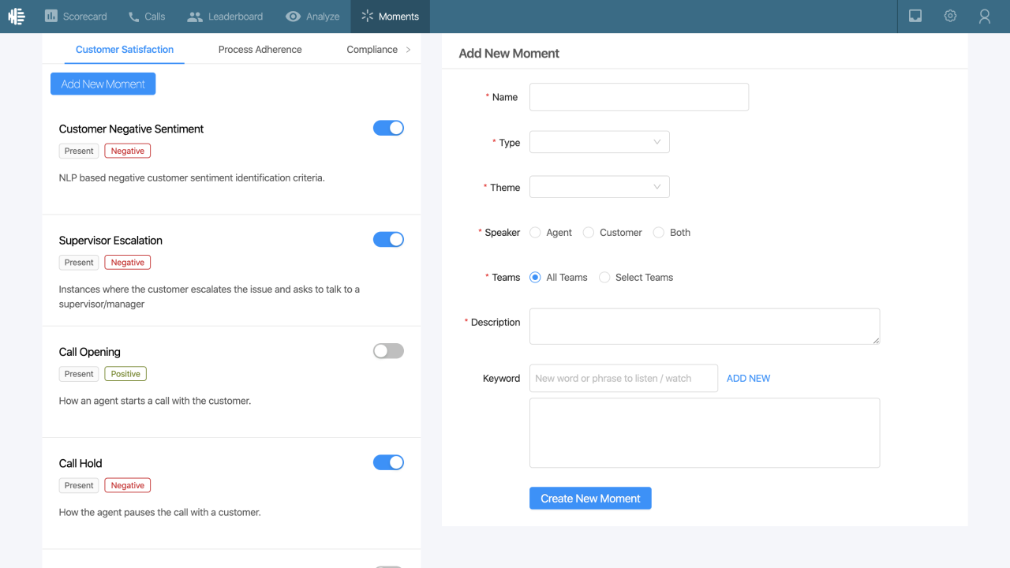Show more tabs with the right chevron

click(x=408, y=50)
